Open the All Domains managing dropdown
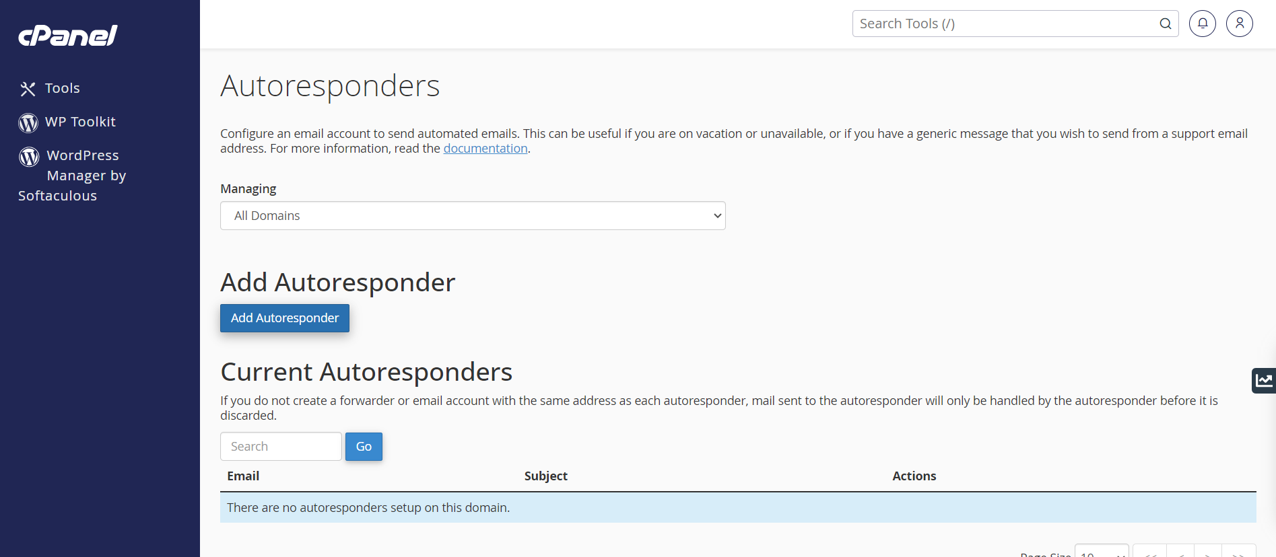 [473, 215]
